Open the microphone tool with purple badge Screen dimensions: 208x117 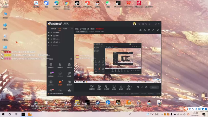[x=51, y=74]
